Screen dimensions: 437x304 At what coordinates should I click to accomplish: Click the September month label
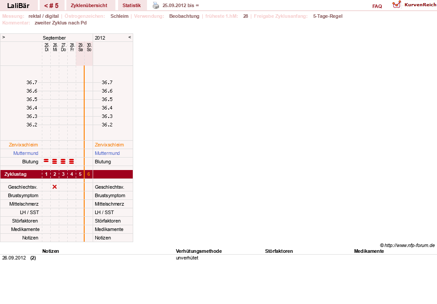54,38
